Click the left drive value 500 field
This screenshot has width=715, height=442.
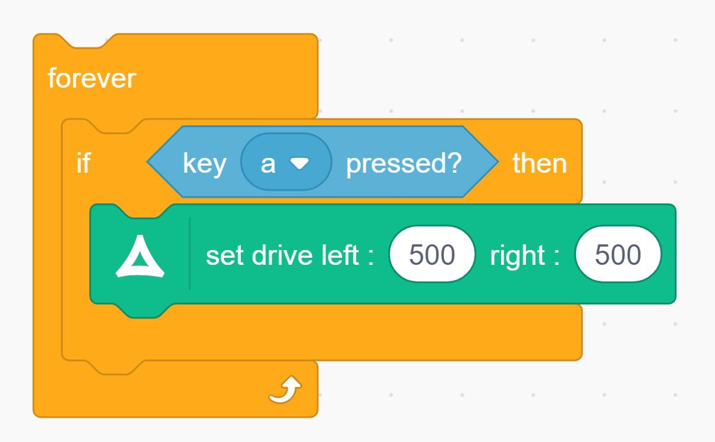coord(432,255)
